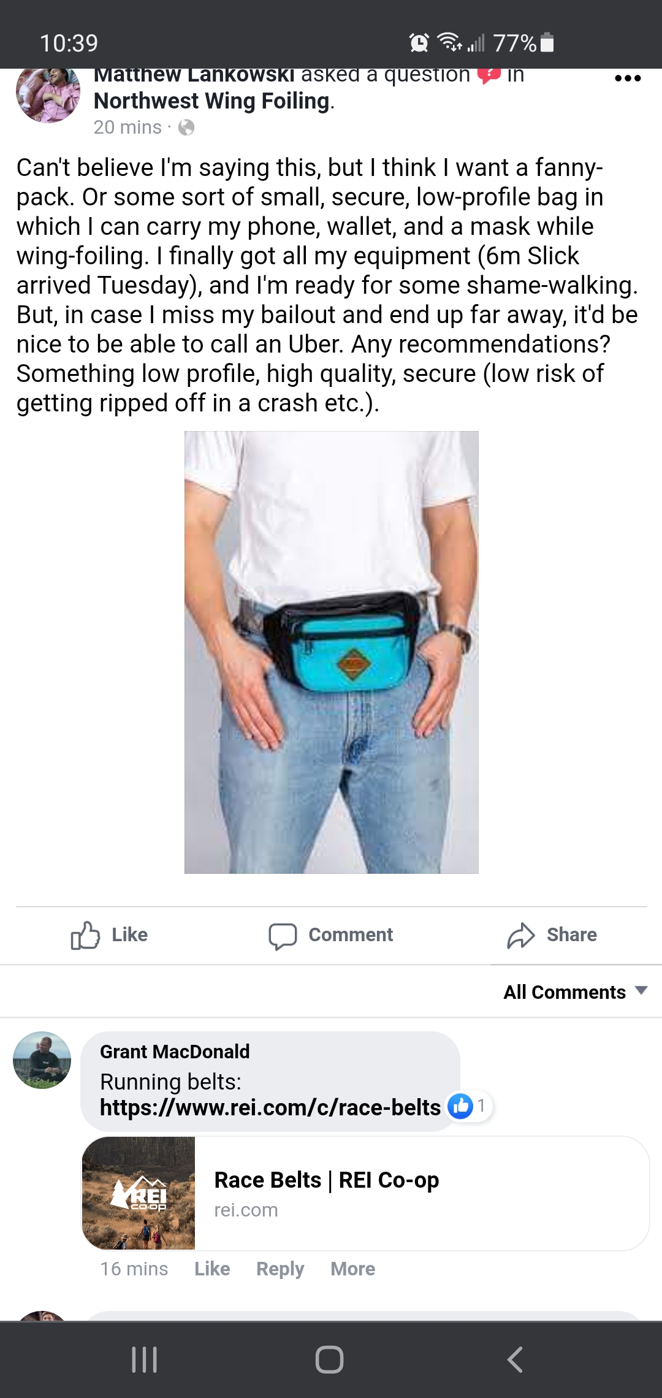Open Matthew Lankowski's profile picture

[48, 94]
